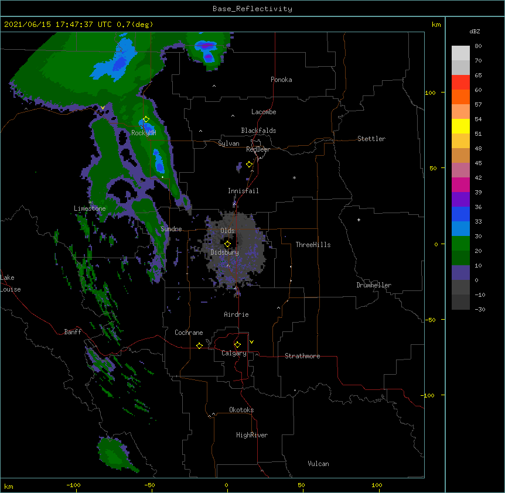Pick the magenta 42 dBZ legend swatch
Viewport: 505px width, 493px height.
[460, 185]
